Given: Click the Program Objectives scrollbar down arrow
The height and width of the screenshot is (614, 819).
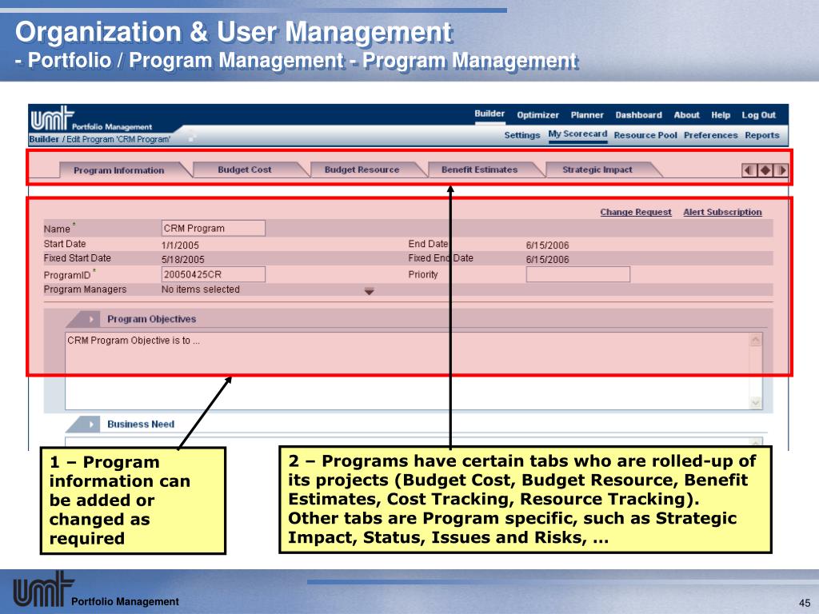Looking at the screenshot, I should pos(755,402).
